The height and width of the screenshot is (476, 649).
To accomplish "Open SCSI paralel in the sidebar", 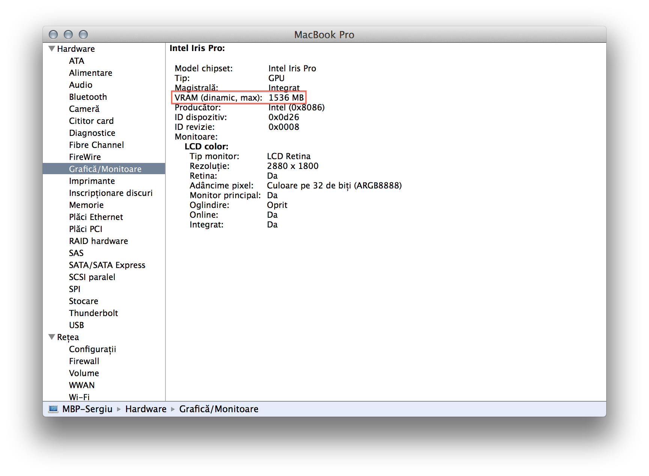I will 92,277.
